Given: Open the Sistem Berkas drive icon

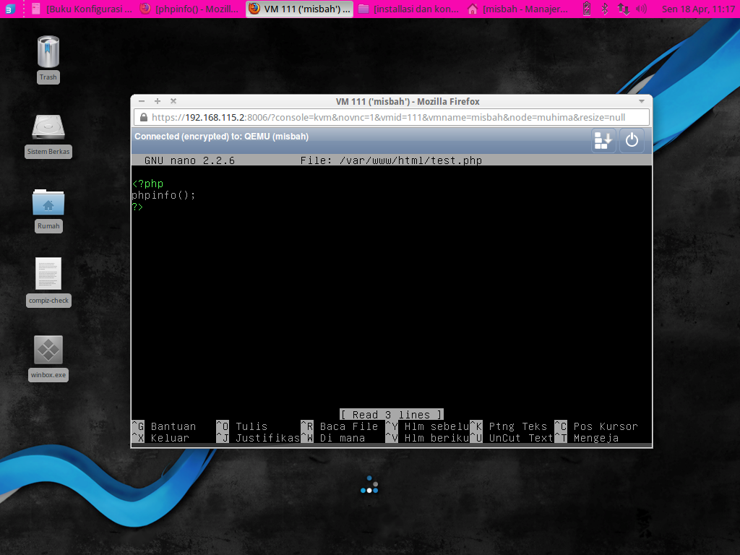Looking at the screenshot, I should (x=48, y=127).
